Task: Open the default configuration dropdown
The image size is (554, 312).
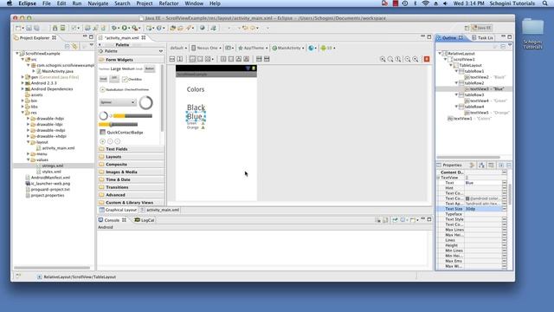Action: click(x=178, y=48)
